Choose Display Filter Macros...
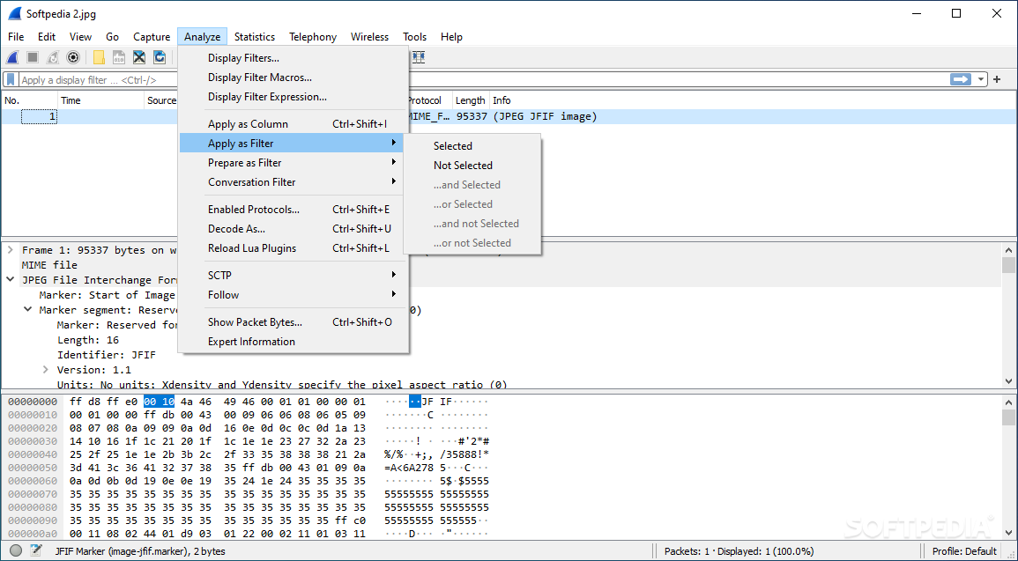 294,78
